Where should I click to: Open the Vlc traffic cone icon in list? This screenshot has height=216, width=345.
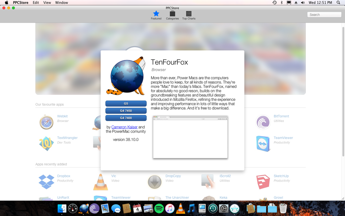(100, 182)
